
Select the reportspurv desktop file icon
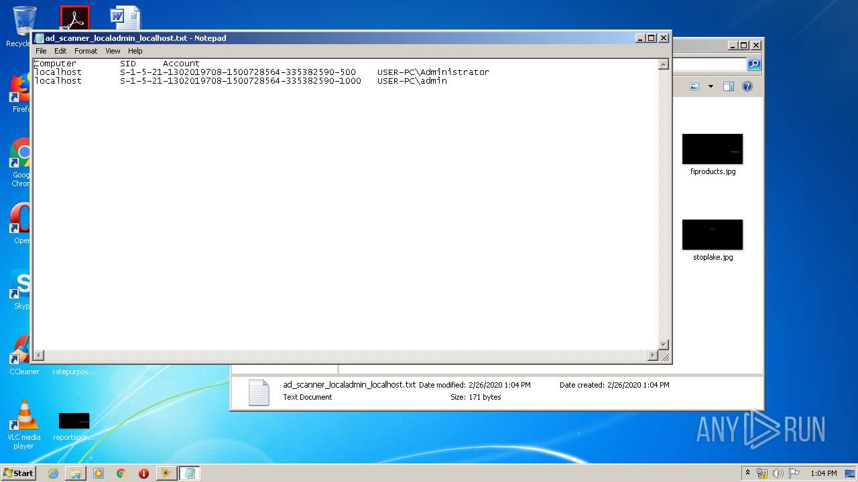pos(74,420)
